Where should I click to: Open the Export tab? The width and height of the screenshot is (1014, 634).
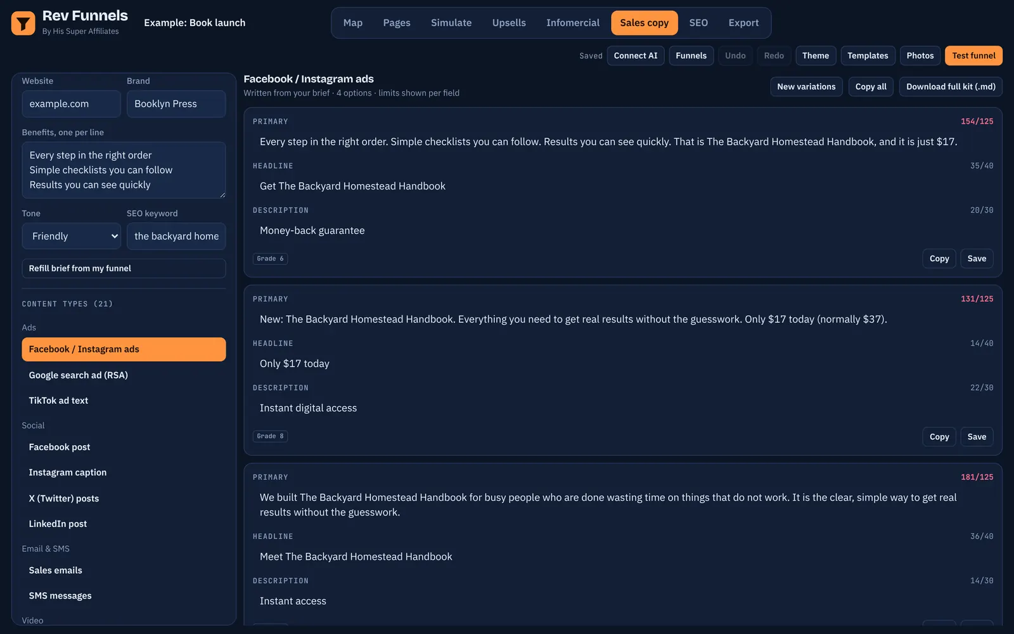(743, 23)
